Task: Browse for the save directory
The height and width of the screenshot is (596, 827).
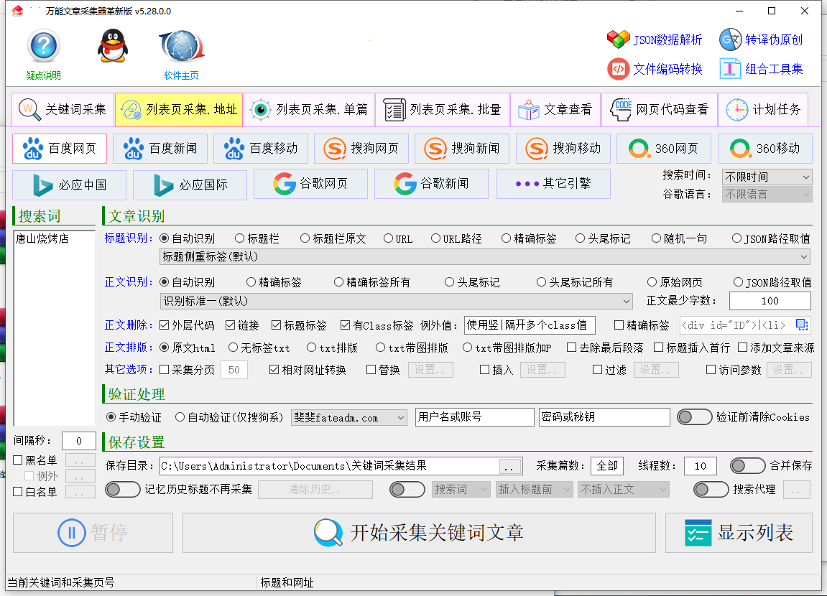Action: click(x=509, y=466)
